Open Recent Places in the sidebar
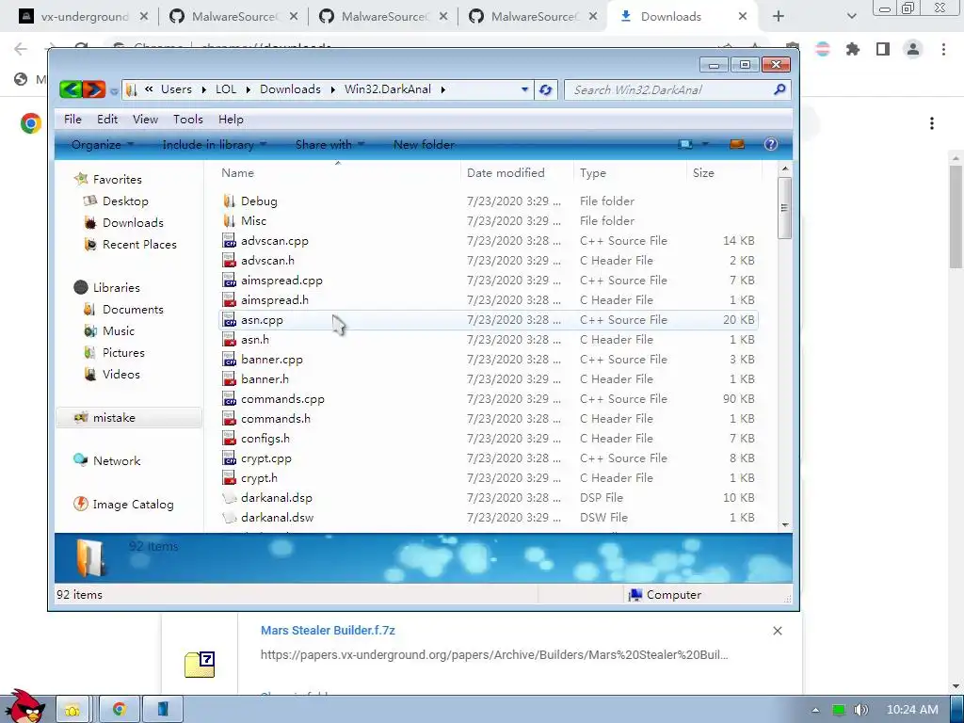964x723 pixels. pyautogui.click(x=139, y=244)
